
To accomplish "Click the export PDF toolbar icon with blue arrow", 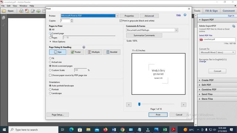I will tap(21, 11).
